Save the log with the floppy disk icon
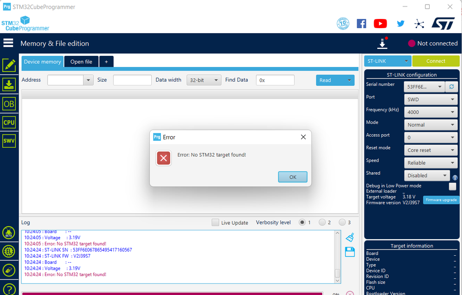The height and width of the screenshot is (295, 462). (350, 252)
